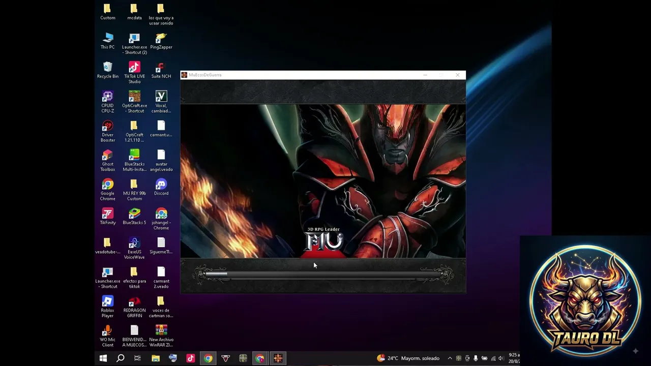The height and width of the screenshot is (366, 651).
Task: Open network settings from the system tray
Action: (493, 358)
